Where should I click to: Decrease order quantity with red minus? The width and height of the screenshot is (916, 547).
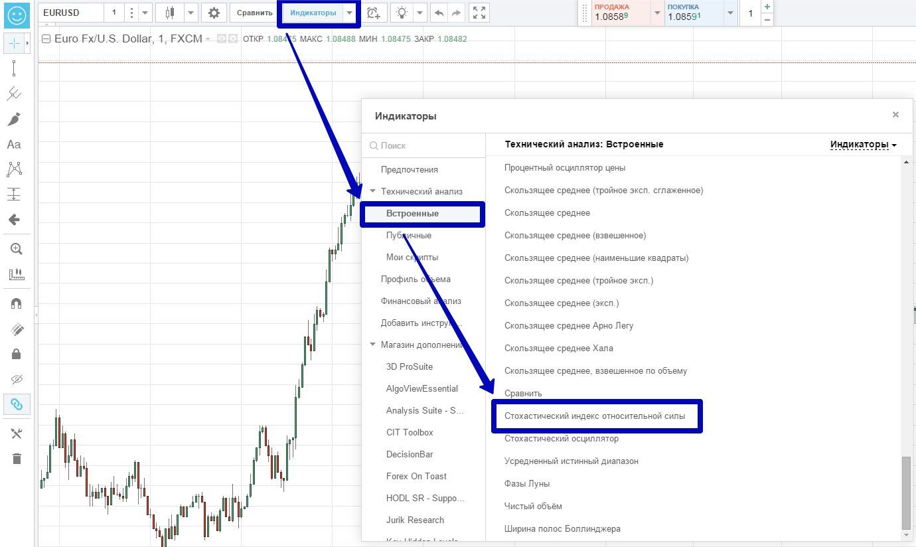pos(767,19)
